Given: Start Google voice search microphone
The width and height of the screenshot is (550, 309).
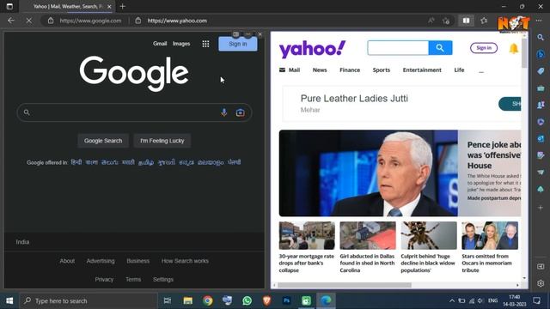Looking at the screenshot, I should click(223, 112).
